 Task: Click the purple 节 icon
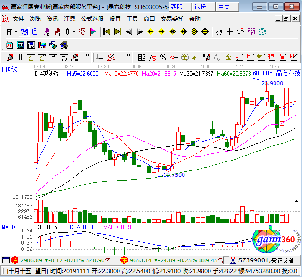pos(252,32)
